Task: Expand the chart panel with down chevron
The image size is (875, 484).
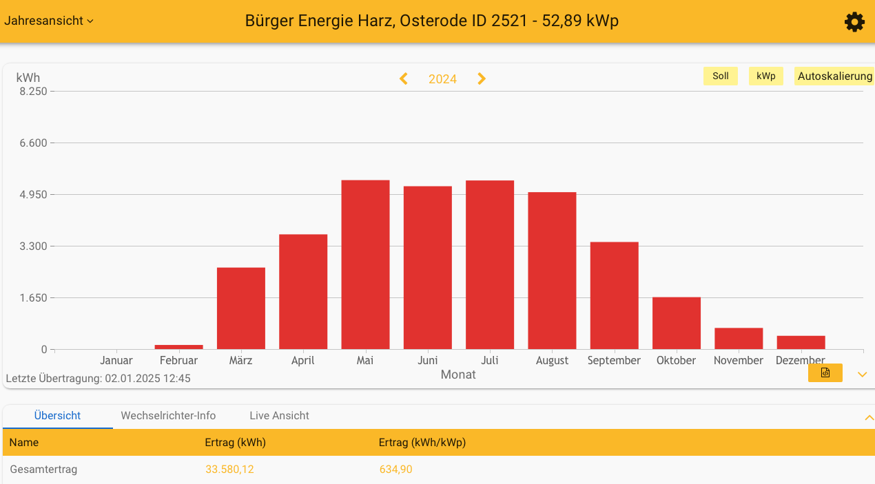Action: (x=862, y=375)
